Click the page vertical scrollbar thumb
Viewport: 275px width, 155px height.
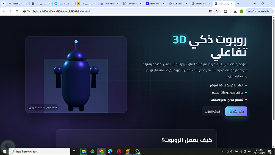(273, 70)
